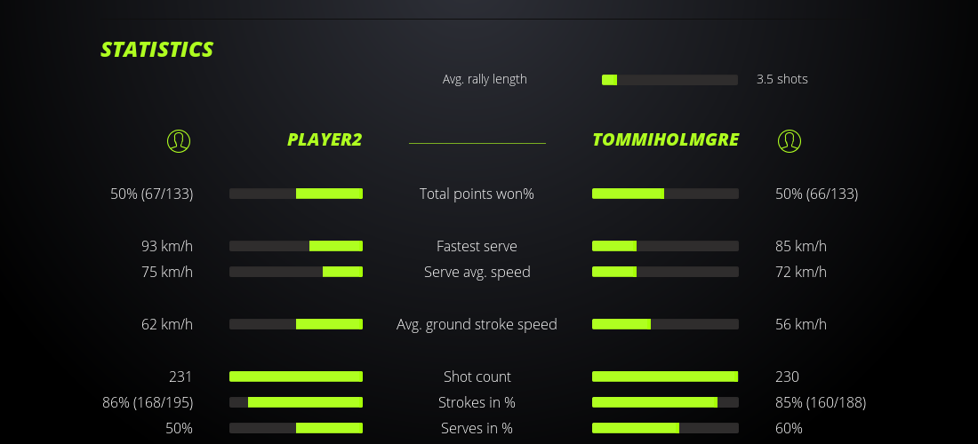Viewport: 978px width, 444px height.
Task: Click PLAYER2's Serves in % bar
Action: tap(296, 428)
